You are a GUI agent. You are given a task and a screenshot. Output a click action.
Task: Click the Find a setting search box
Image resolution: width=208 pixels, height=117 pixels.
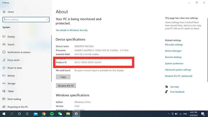coord(26,19)
